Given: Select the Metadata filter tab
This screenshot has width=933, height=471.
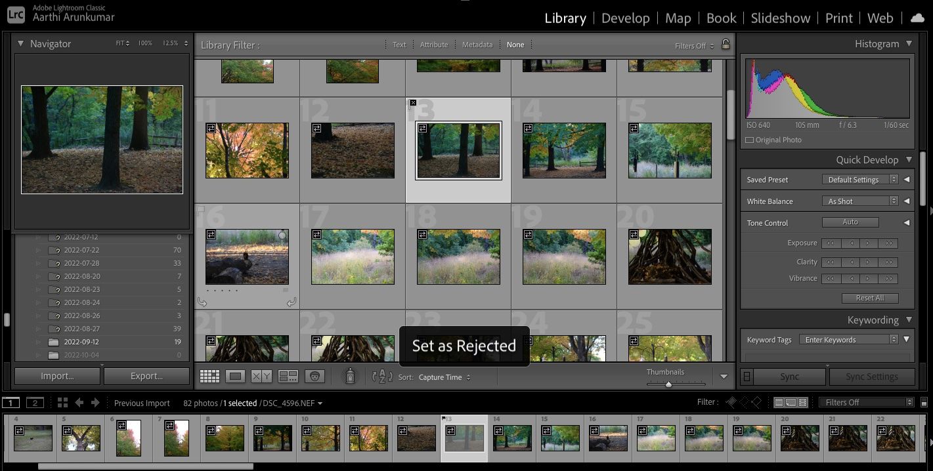Looking at the screenshot, I should tap(477, 45).
